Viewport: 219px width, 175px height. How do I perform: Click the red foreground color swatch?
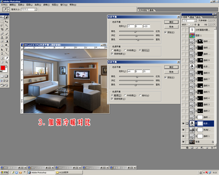coord(3,68)
